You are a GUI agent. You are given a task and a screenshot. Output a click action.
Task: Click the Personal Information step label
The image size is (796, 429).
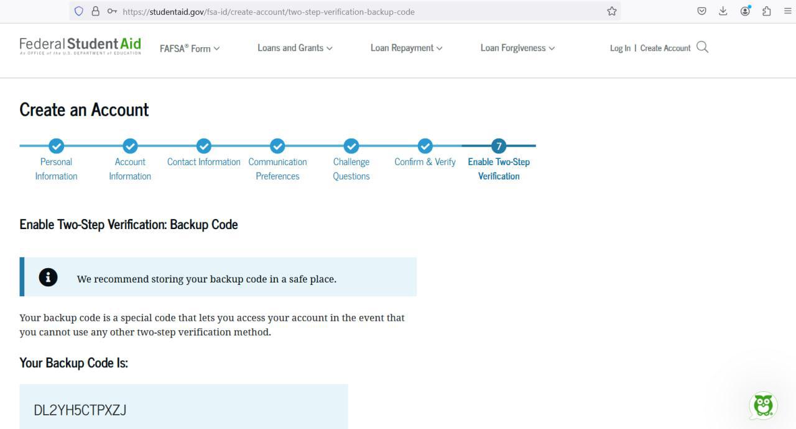point(57,169)
